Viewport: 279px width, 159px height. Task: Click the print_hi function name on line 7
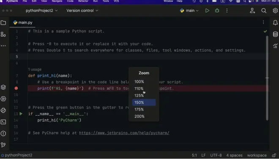click(46, 76)
